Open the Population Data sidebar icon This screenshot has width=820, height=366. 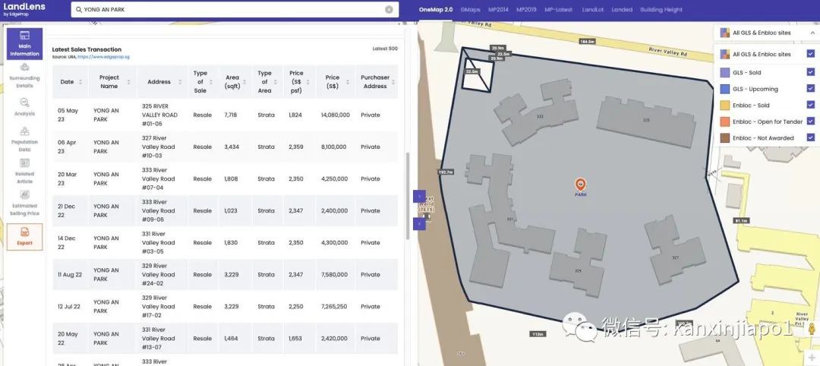24,138
